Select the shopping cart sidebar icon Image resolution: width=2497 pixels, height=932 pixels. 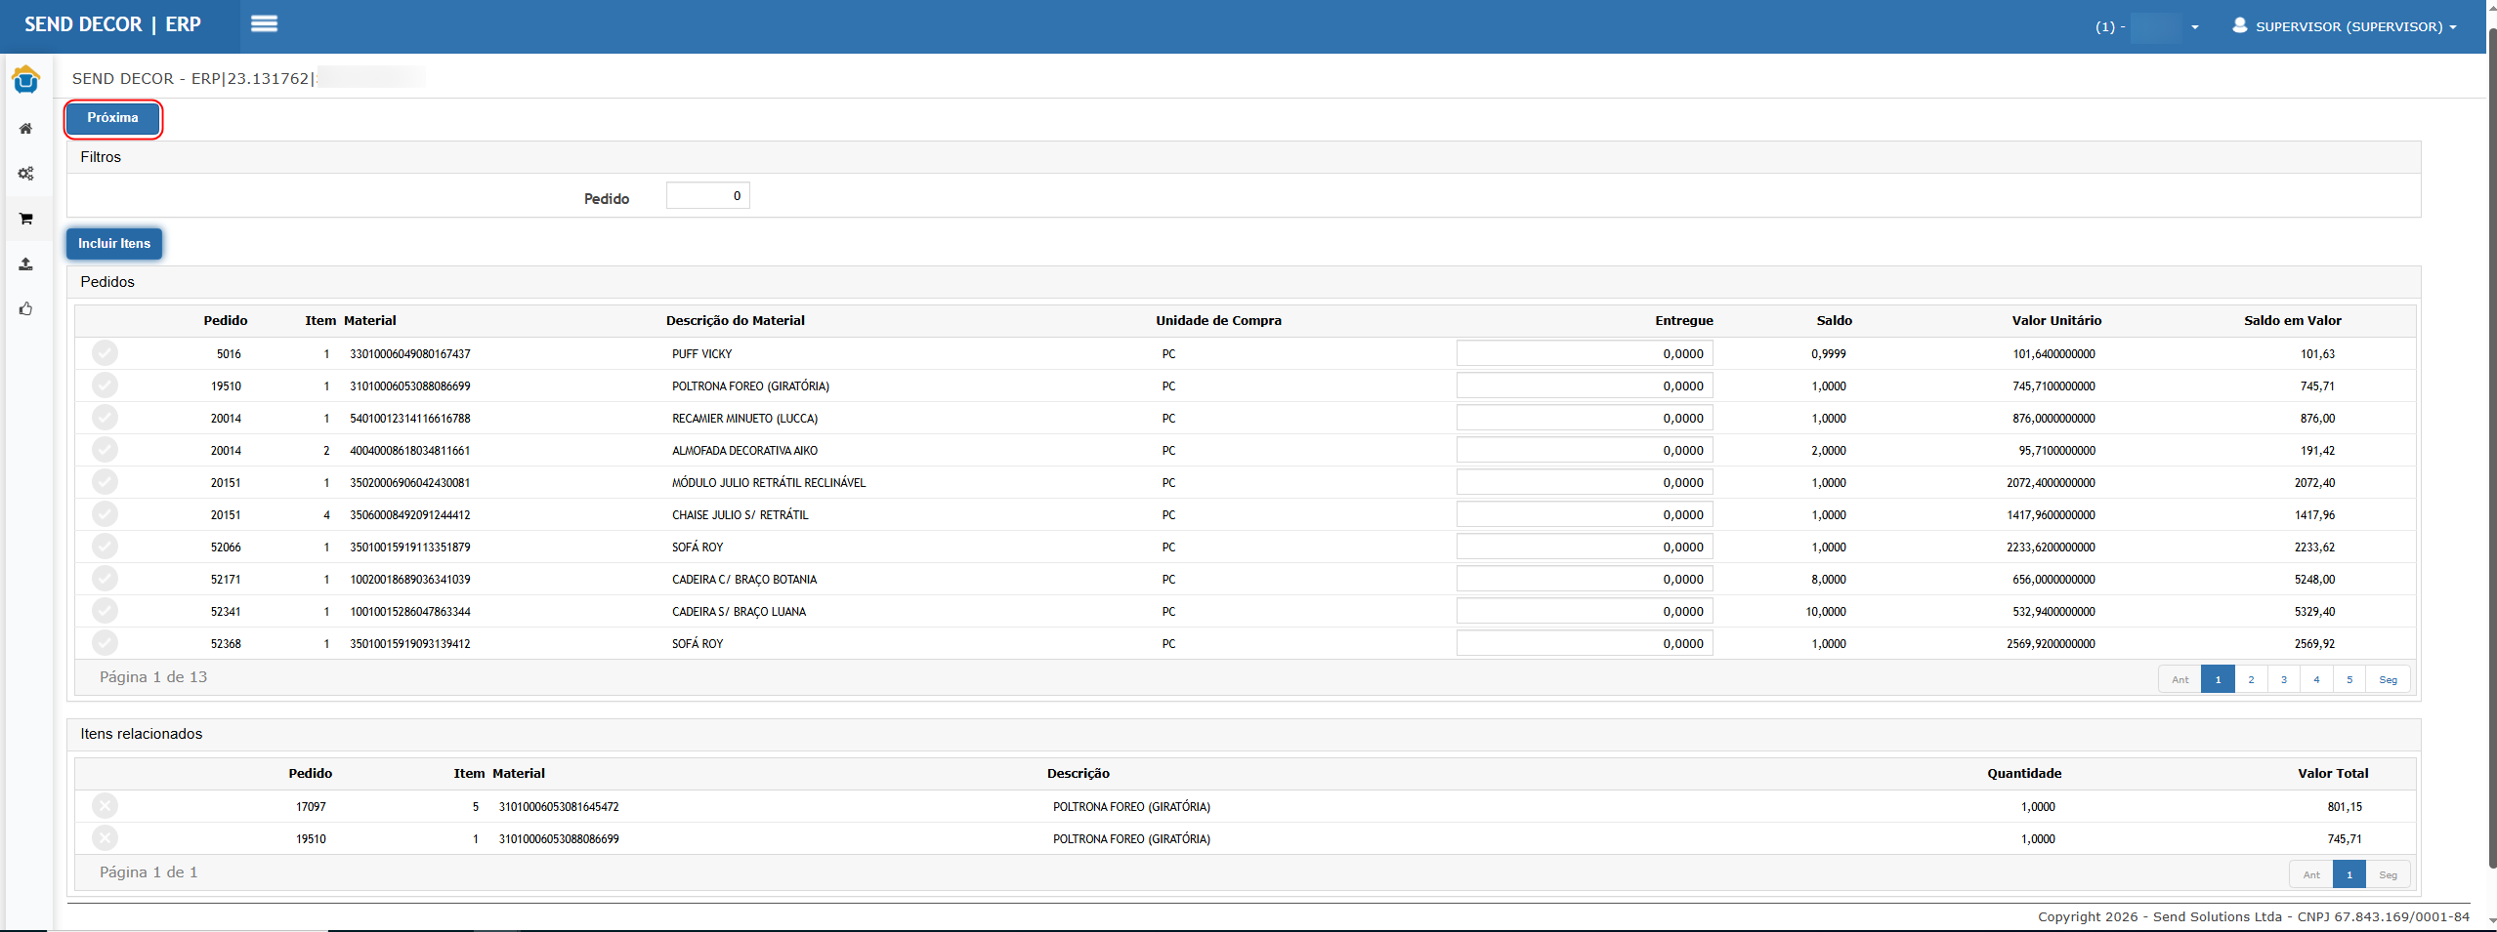pyautogui.click(x=26, y=219)
